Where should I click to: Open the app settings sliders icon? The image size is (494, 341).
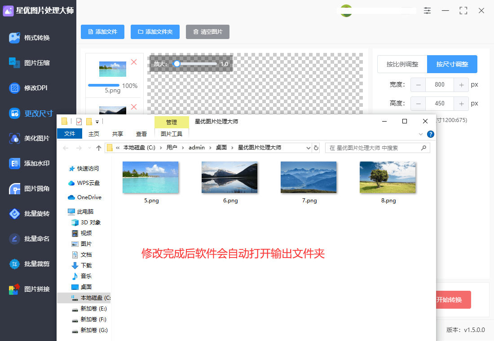point(427,10)
